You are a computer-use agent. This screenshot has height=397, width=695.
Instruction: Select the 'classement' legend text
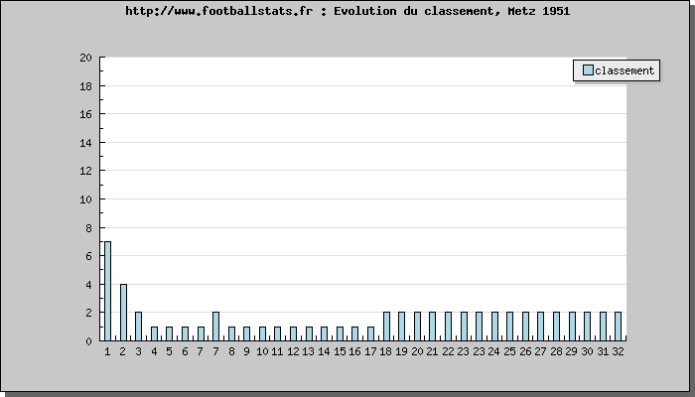click(625, 70)
